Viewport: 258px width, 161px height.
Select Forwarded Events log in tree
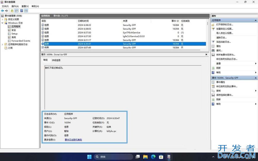click(21, 41)
